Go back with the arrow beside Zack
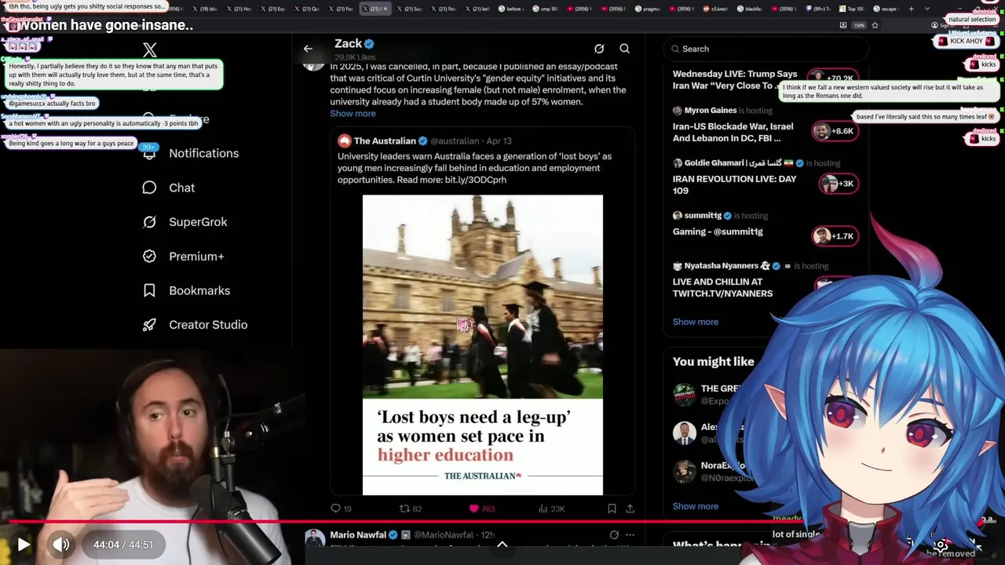1005x565 pixels. (308, 49)
